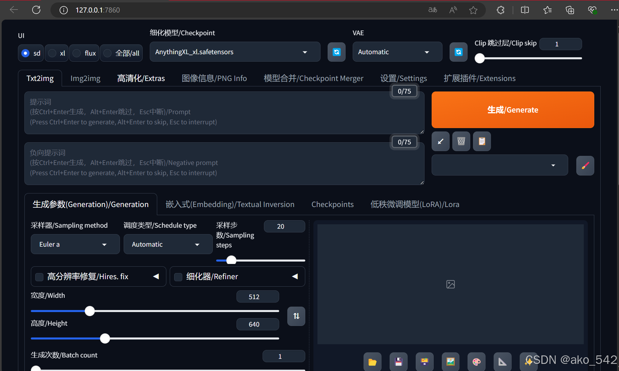Open the 设置/Settings tab
Viewport: 619px width, 371px height.
click(x=404, y=78)
